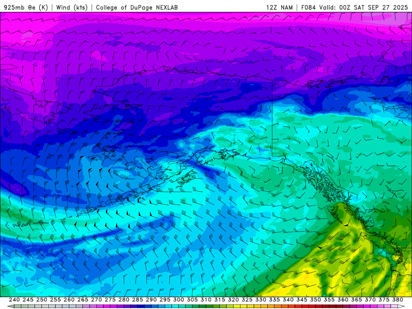
Task: Click the 345 legend number
Action: (302, 300)
